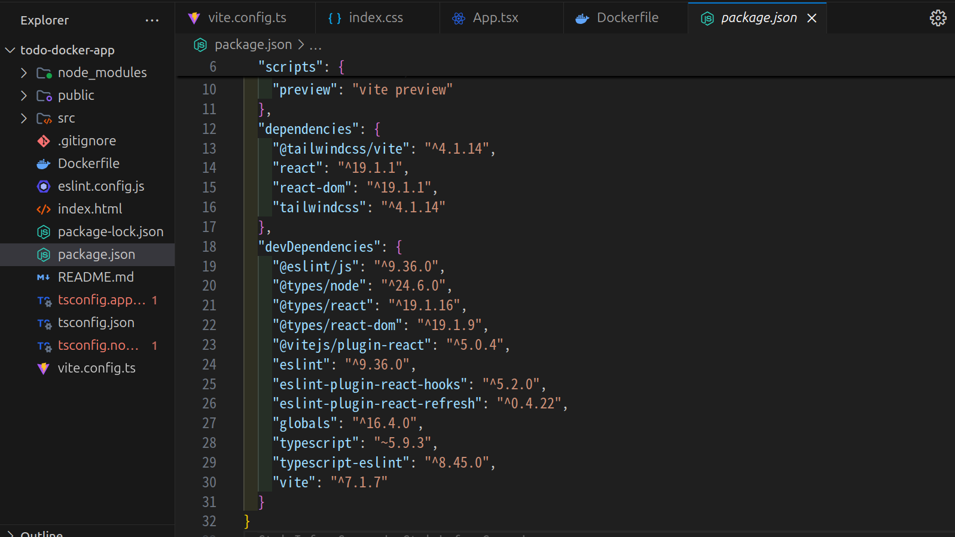This screenshot has height=537, width=955.
Task: Click the Node icon on package.json tab
Action: (707, 18)
